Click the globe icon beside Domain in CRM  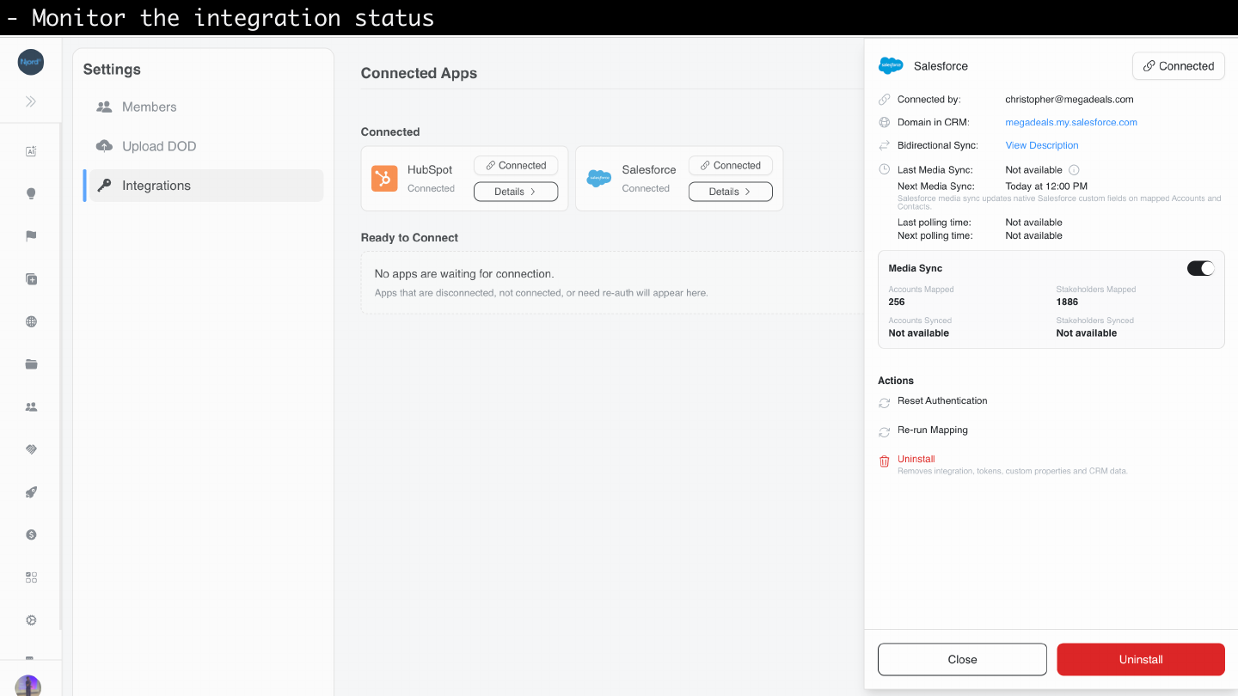[x=885, y=123]
